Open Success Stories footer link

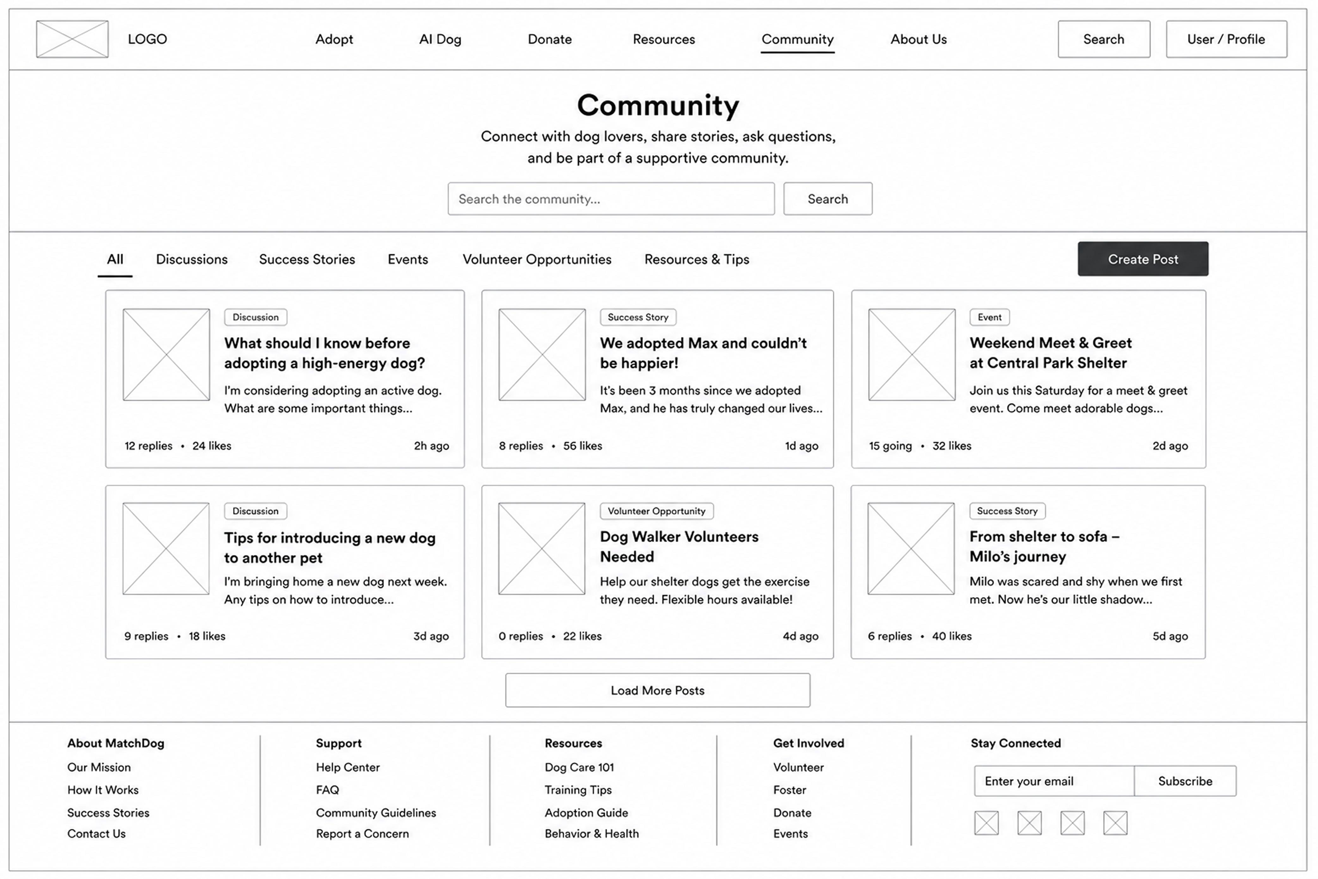pyautogui.click(x=108, y=813)
